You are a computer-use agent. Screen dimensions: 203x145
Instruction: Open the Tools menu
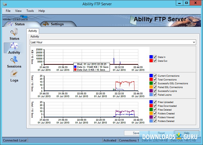click(x=30, y=11)
